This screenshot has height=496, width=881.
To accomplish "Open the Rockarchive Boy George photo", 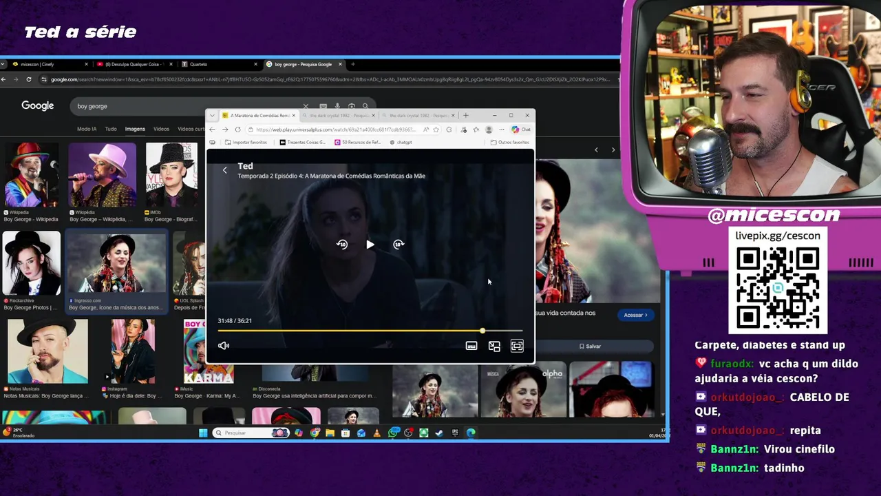I will coord(32,264).
